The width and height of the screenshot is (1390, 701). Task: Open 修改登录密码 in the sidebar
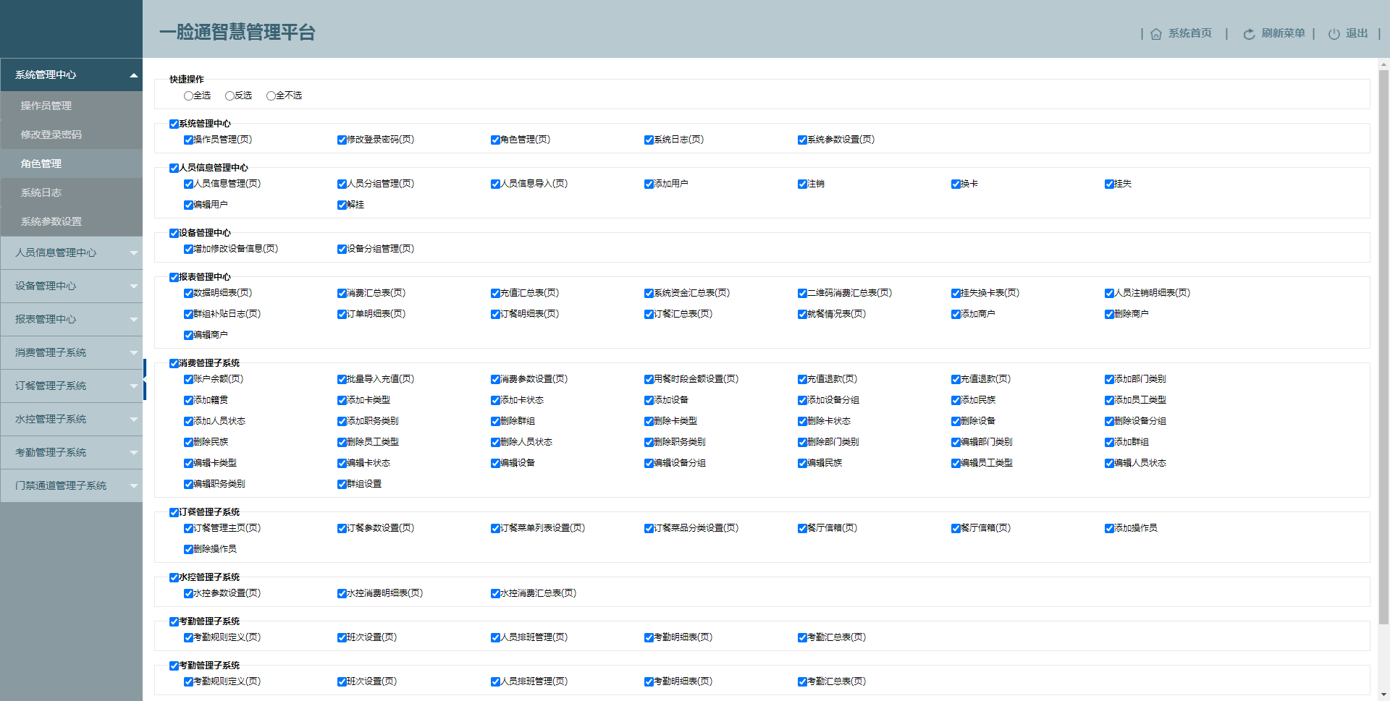pyautogui.click(x=71, y=135)
